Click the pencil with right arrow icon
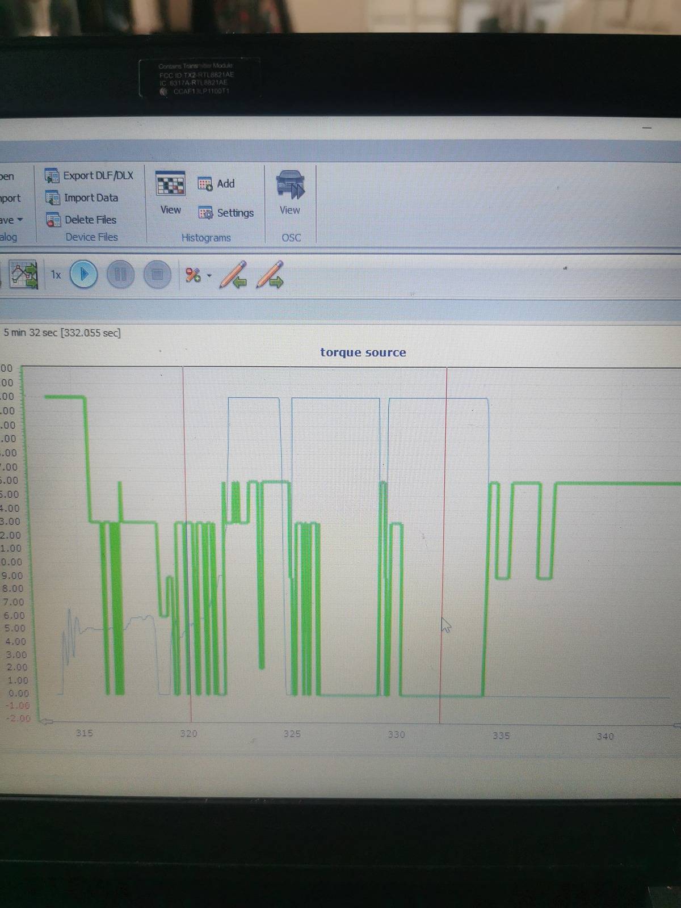This screenshot has width=681, height=908. coord(270,275)
